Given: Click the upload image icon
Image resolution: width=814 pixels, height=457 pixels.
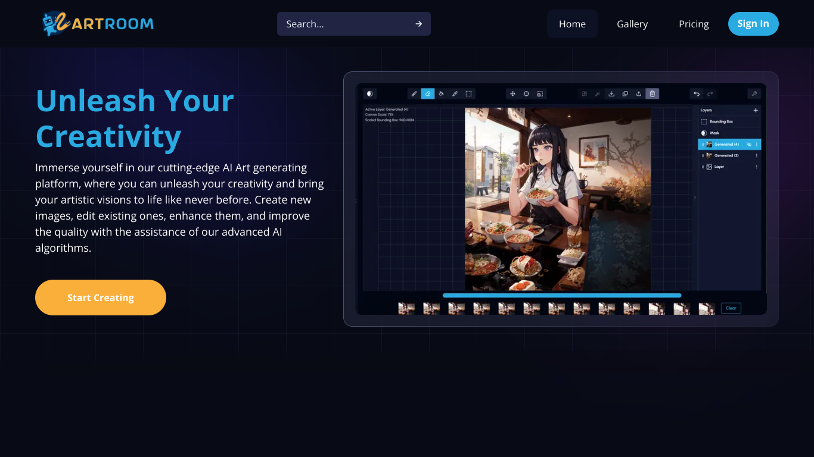Looking at the screenshot, I should (639, 94).
